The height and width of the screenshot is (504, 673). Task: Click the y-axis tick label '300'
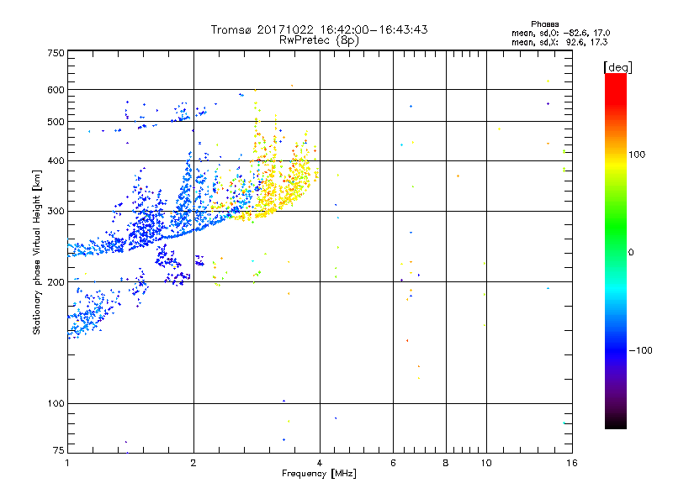click(x=56, y=211)
